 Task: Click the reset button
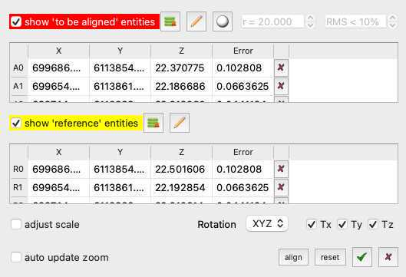point(330,257)
